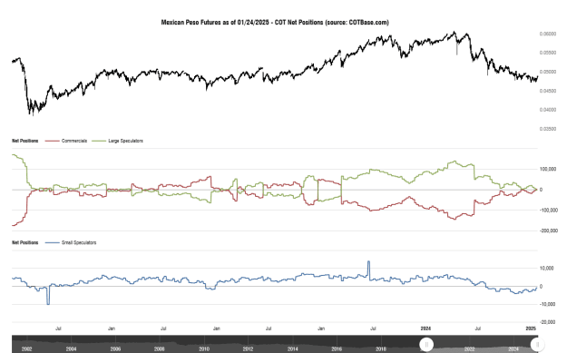567x353 pixels.
Task: Toggle the Small Speculators legend label
Action: 79,242
